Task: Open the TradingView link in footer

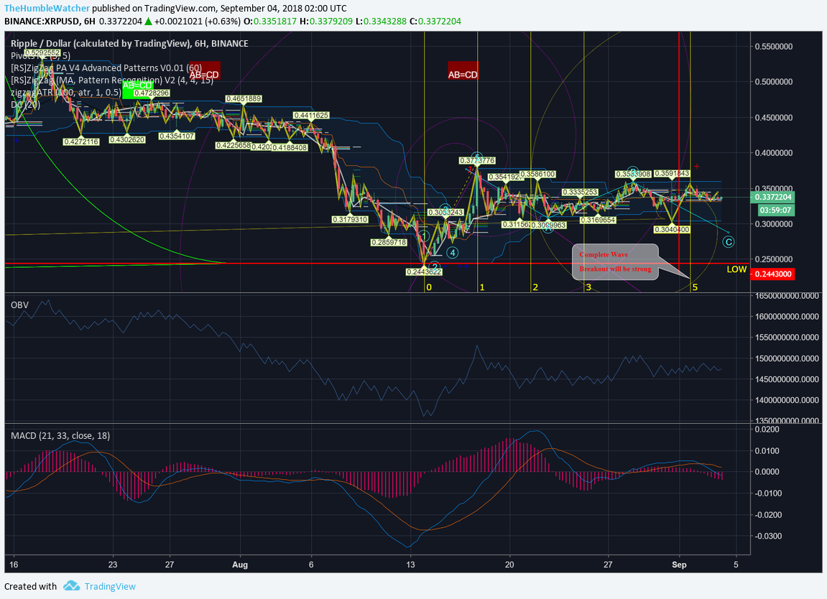Action: click(110, 586)
